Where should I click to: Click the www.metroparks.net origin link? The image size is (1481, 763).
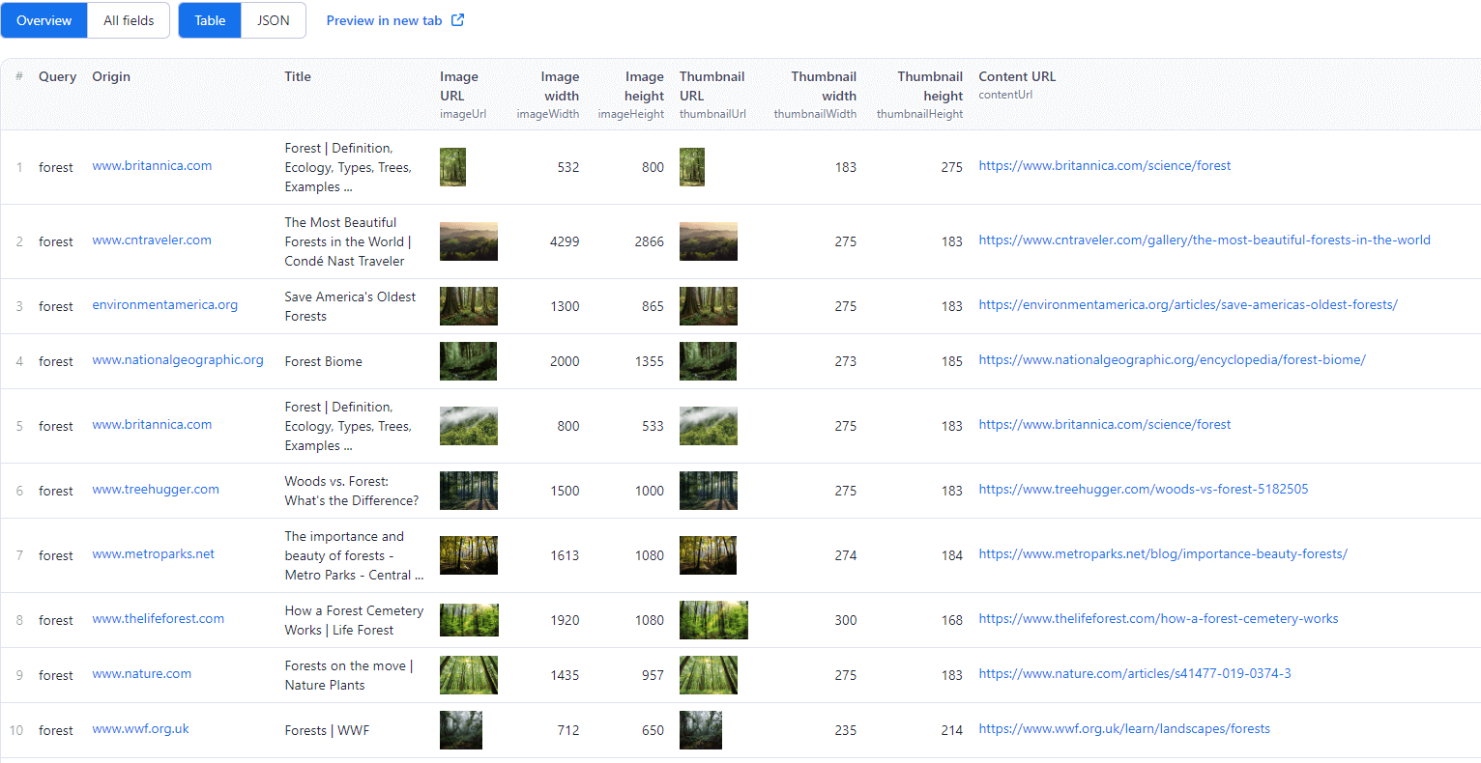(x=154, y=553)
